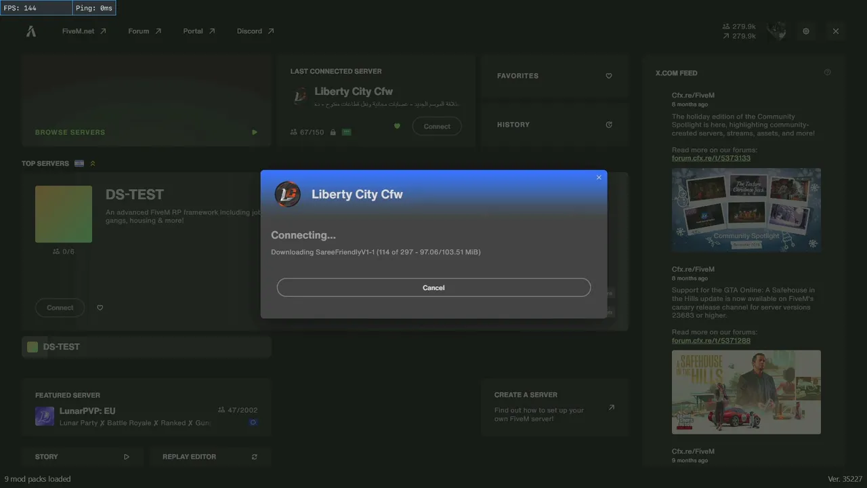Click the Liberty City Cfw logo in the dialog
This screenshot has width=867, height=488.
point(288,194)
